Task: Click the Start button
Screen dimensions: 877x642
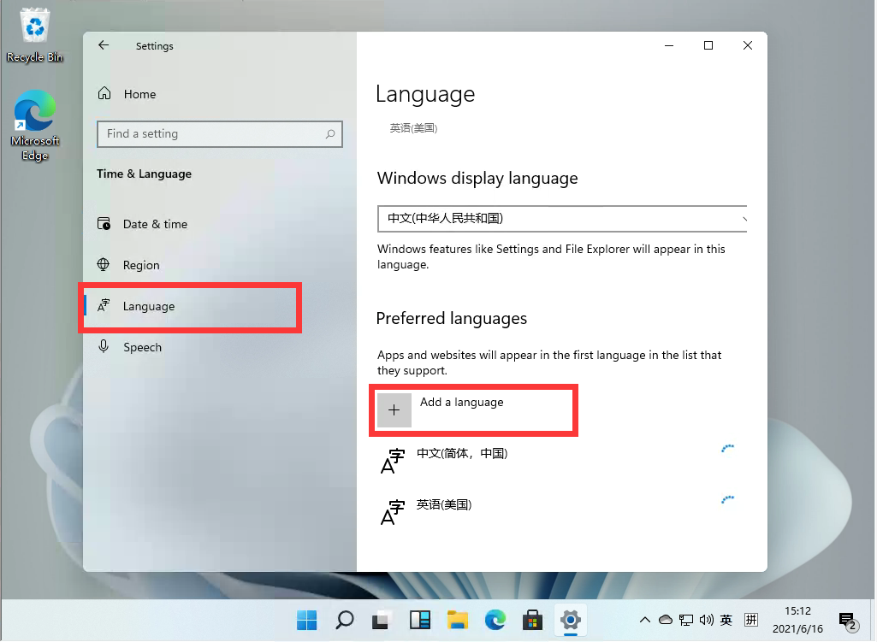Action: (x=307, y=620)
